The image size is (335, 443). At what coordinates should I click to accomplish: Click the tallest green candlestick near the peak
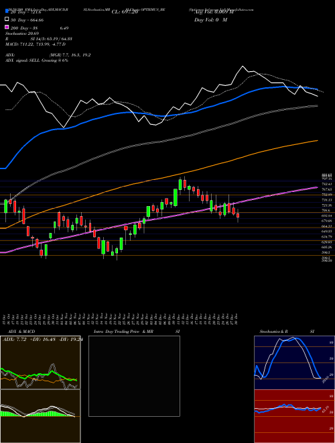(x=176, y=197)
